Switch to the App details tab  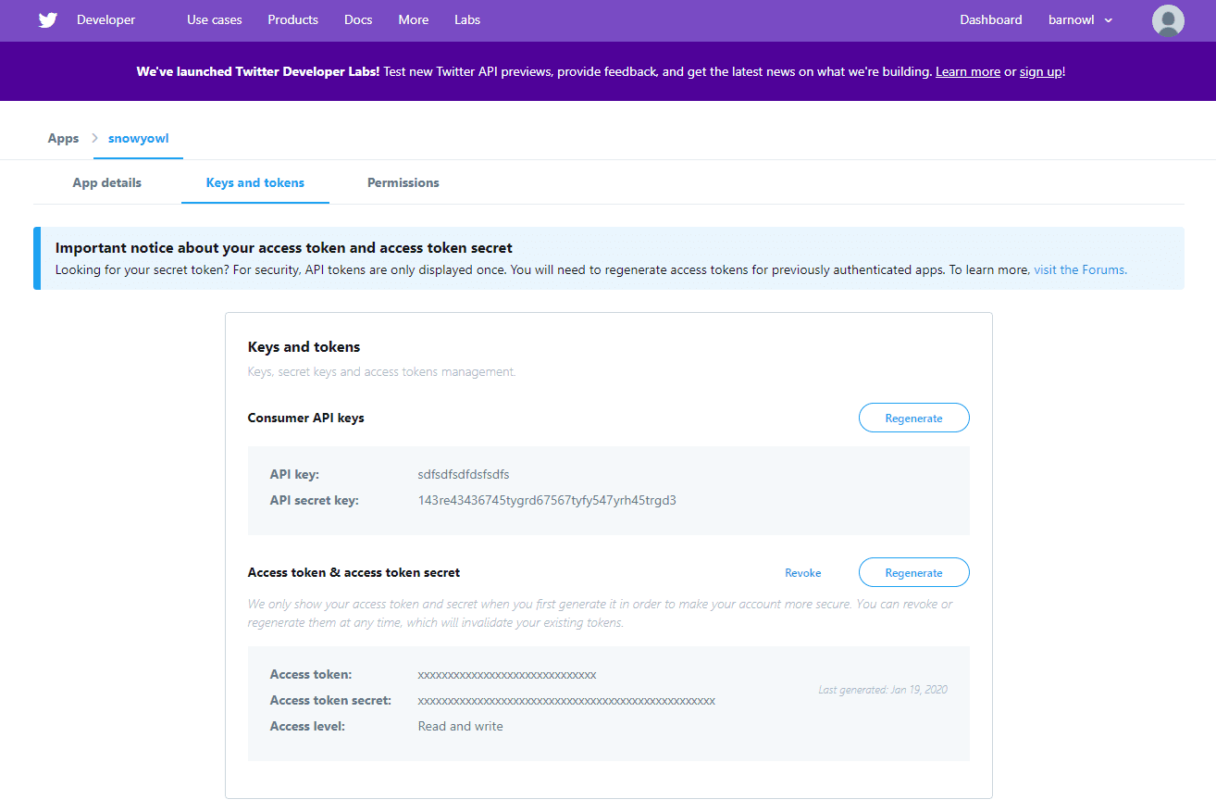[x=107, y=183]
